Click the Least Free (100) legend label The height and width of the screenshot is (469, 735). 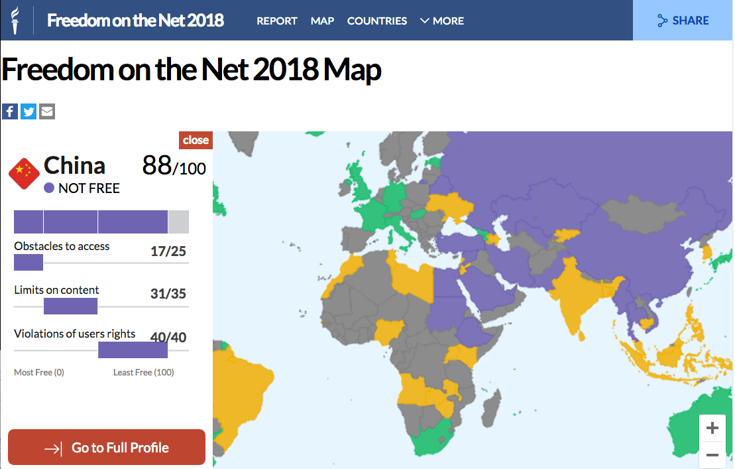143,372
